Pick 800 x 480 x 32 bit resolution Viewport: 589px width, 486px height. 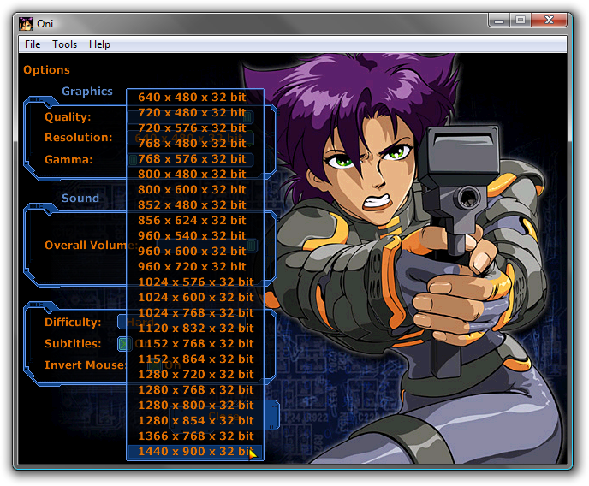coord(195,175)
